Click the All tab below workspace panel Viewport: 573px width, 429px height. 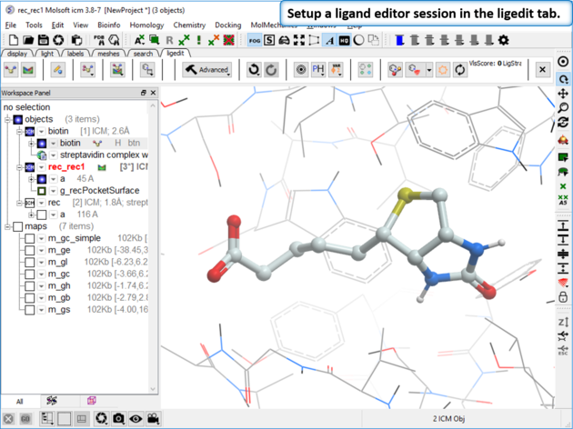pos(19,401)
